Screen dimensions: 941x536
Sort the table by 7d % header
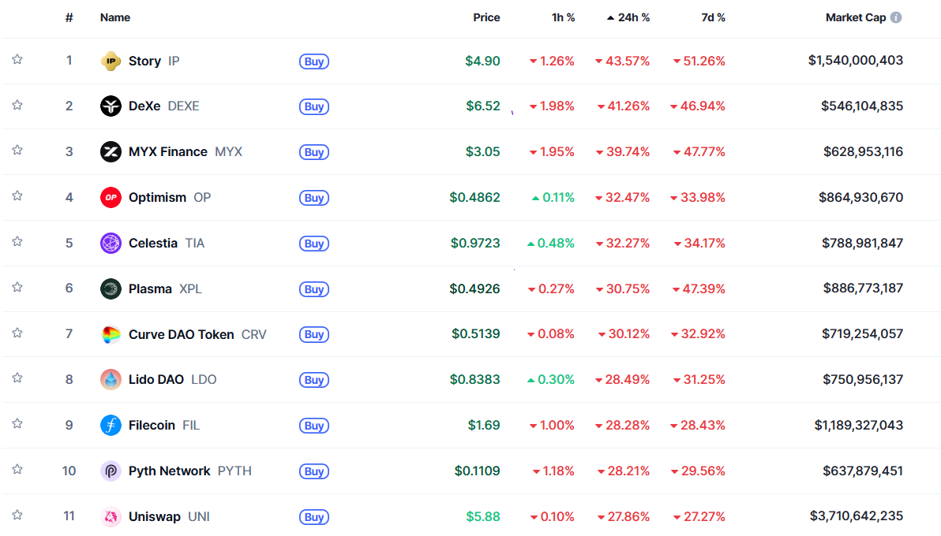click(713, 17)
